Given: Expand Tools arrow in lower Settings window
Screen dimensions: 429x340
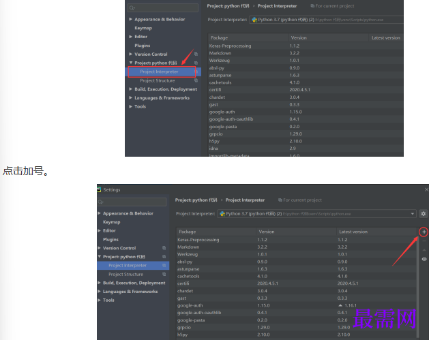Looking at the screenshot, I should [x=99, y=300].
